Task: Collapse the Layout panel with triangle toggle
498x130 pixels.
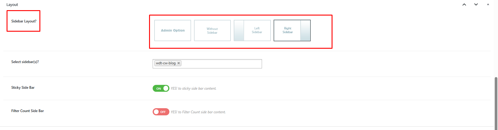Action: tap(488, 4)
